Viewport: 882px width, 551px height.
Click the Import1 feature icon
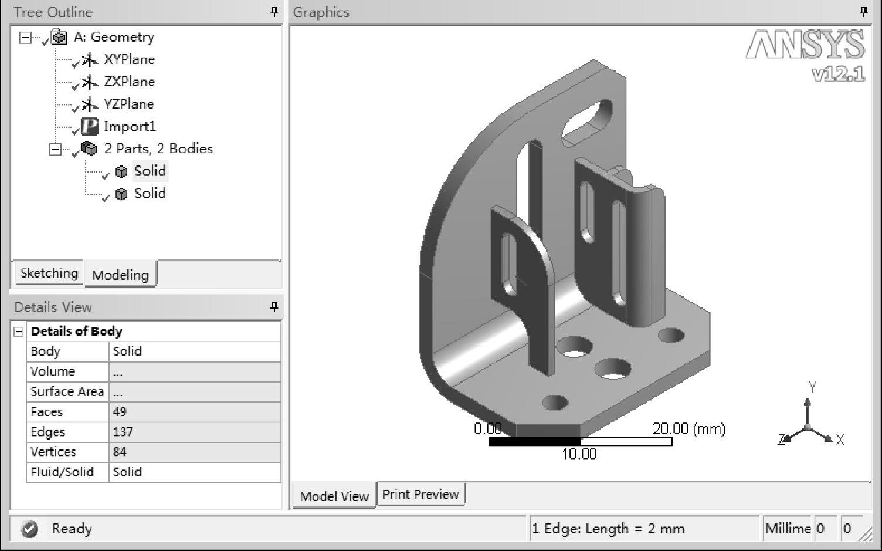pyautogui.click(x=89, y=126)
